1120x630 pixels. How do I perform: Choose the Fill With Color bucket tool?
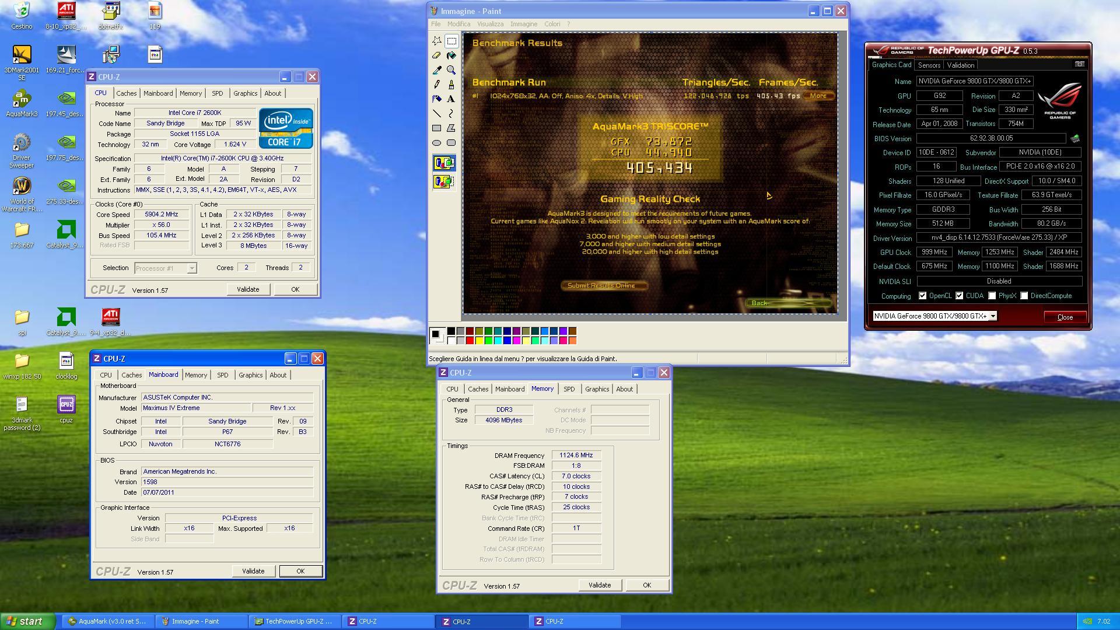452,55
